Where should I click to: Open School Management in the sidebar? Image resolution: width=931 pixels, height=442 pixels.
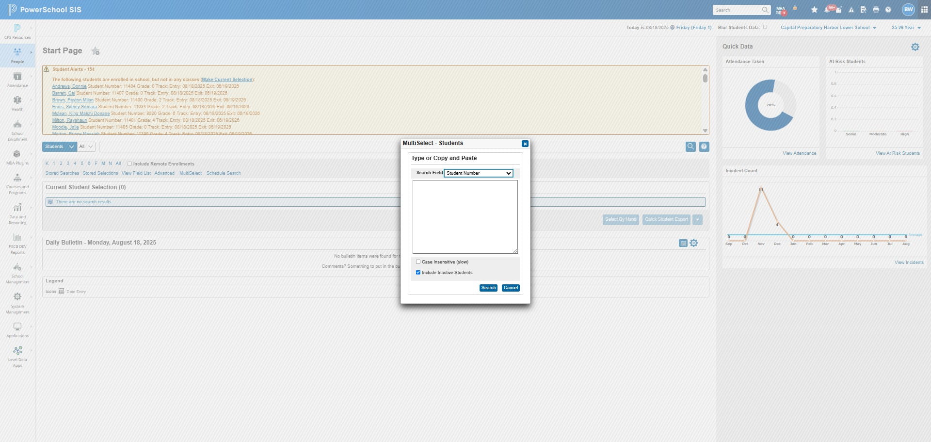tap(17, 273)
